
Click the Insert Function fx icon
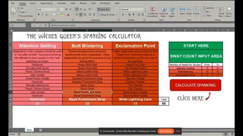click(46, 25)
